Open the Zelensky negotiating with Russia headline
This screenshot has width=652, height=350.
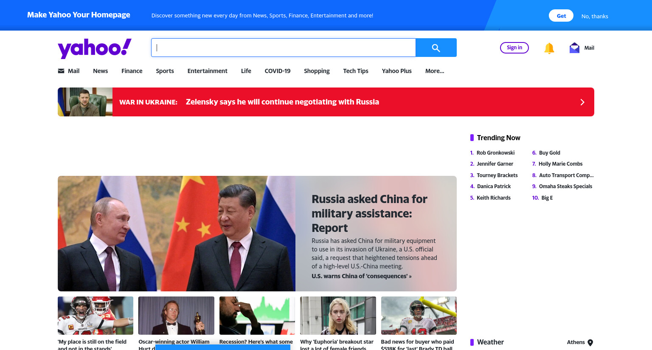click(x=282, y=102)
